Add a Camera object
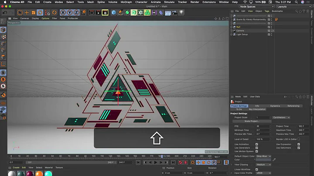This screenshot has height=176, width=314. pyautogui.click(x=174, y=13)
